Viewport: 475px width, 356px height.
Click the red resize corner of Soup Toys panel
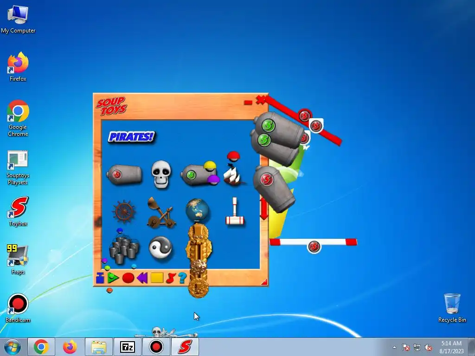click(x=264, y=282)
